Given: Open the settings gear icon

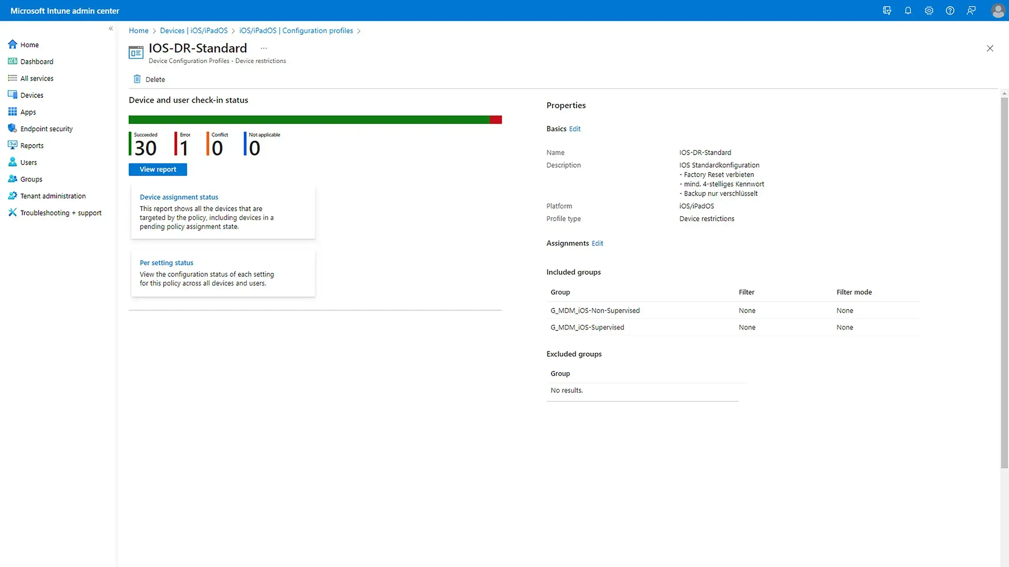Looking at the screenshot, I should pos(929,11).
